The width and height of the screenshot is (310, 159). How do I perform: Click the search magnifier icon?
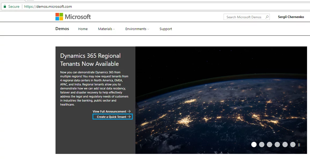(267, 17)
